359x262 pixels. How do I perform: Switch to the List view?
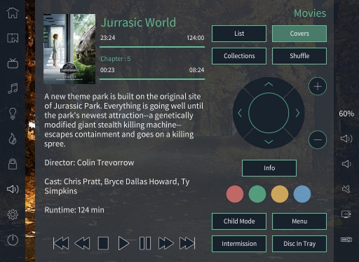(239, 34)
